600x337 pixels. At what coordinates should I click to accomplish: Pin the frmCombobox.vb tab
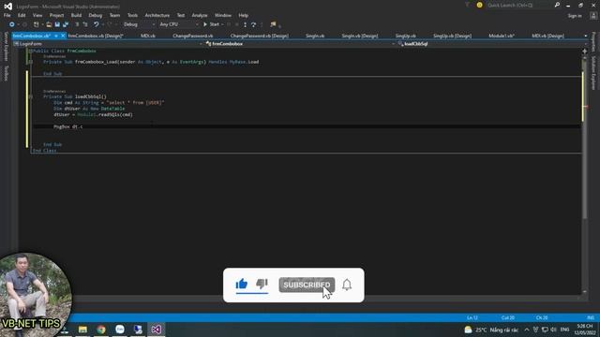tap(56, 36)
